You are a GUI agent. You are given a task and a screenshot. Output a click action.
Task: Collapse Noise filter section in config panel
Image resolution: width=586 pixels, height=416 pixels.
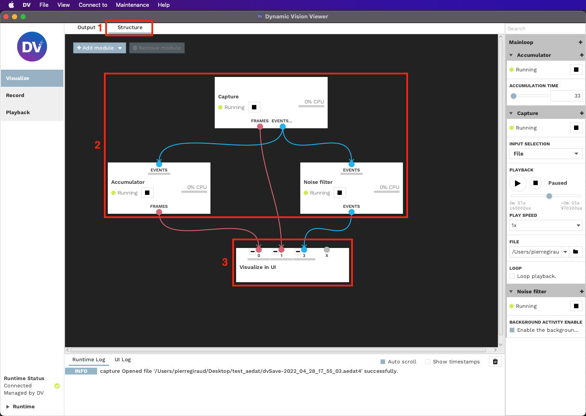(x=511, y=292)
